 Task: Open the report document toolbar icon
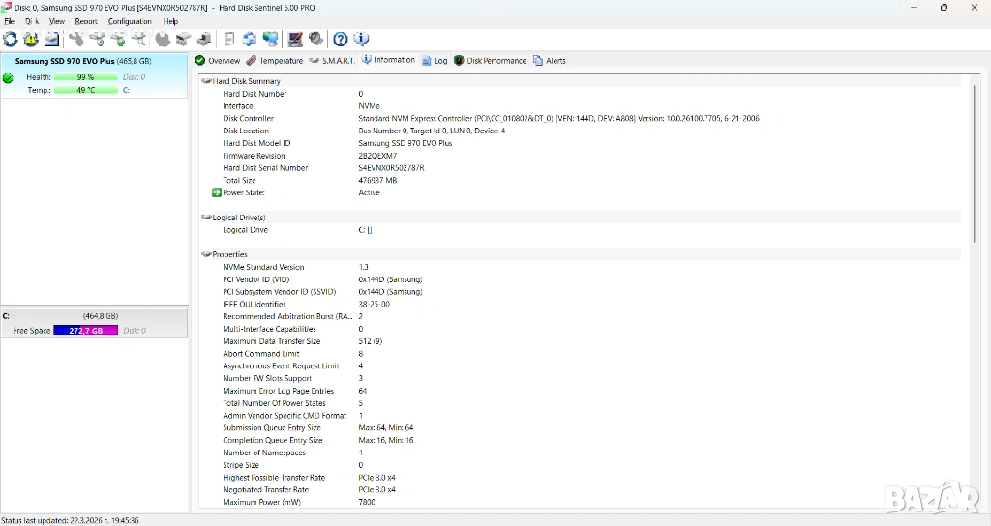[229, 40]
